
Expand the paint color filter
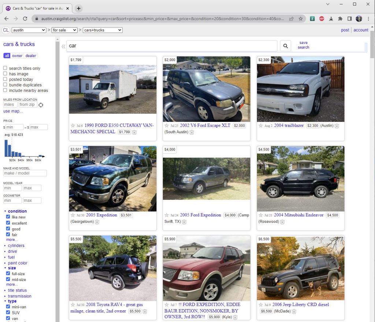click(18, 263)
